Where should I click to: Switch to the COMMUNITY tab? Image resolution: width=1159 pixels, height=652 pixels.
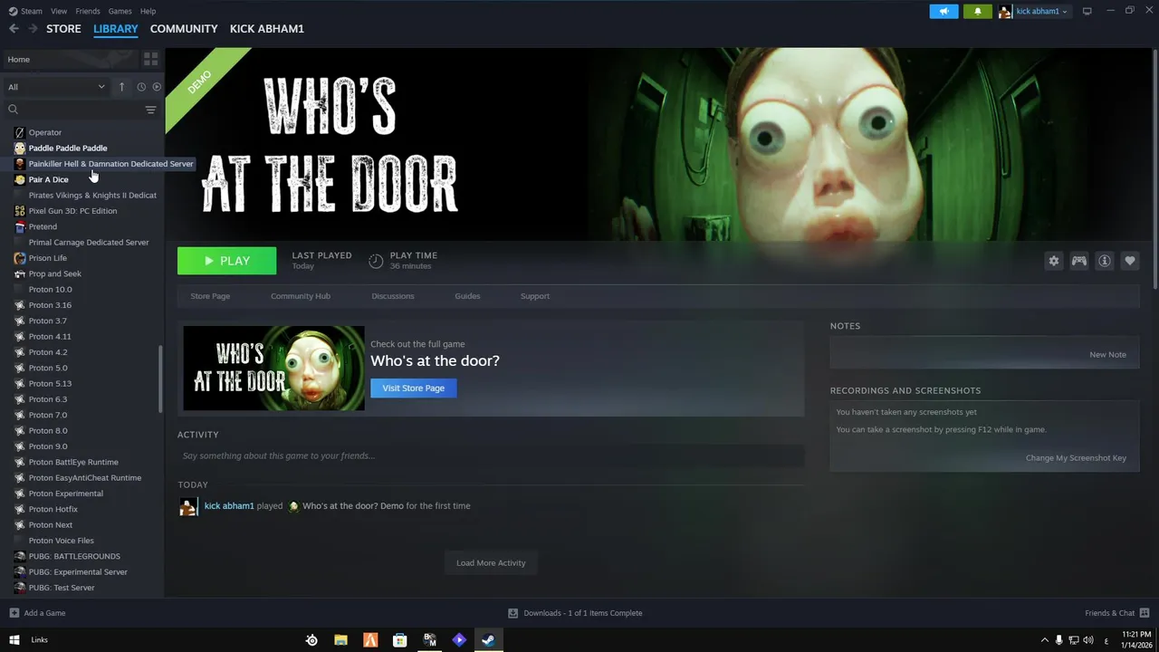(x=184, y=29)
